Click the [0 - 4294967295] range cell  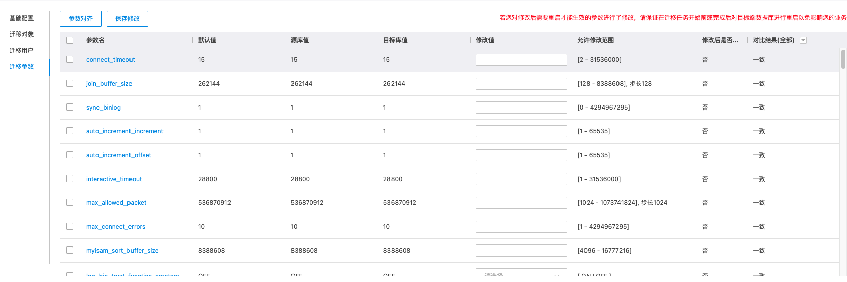click(x=604, y=108)
